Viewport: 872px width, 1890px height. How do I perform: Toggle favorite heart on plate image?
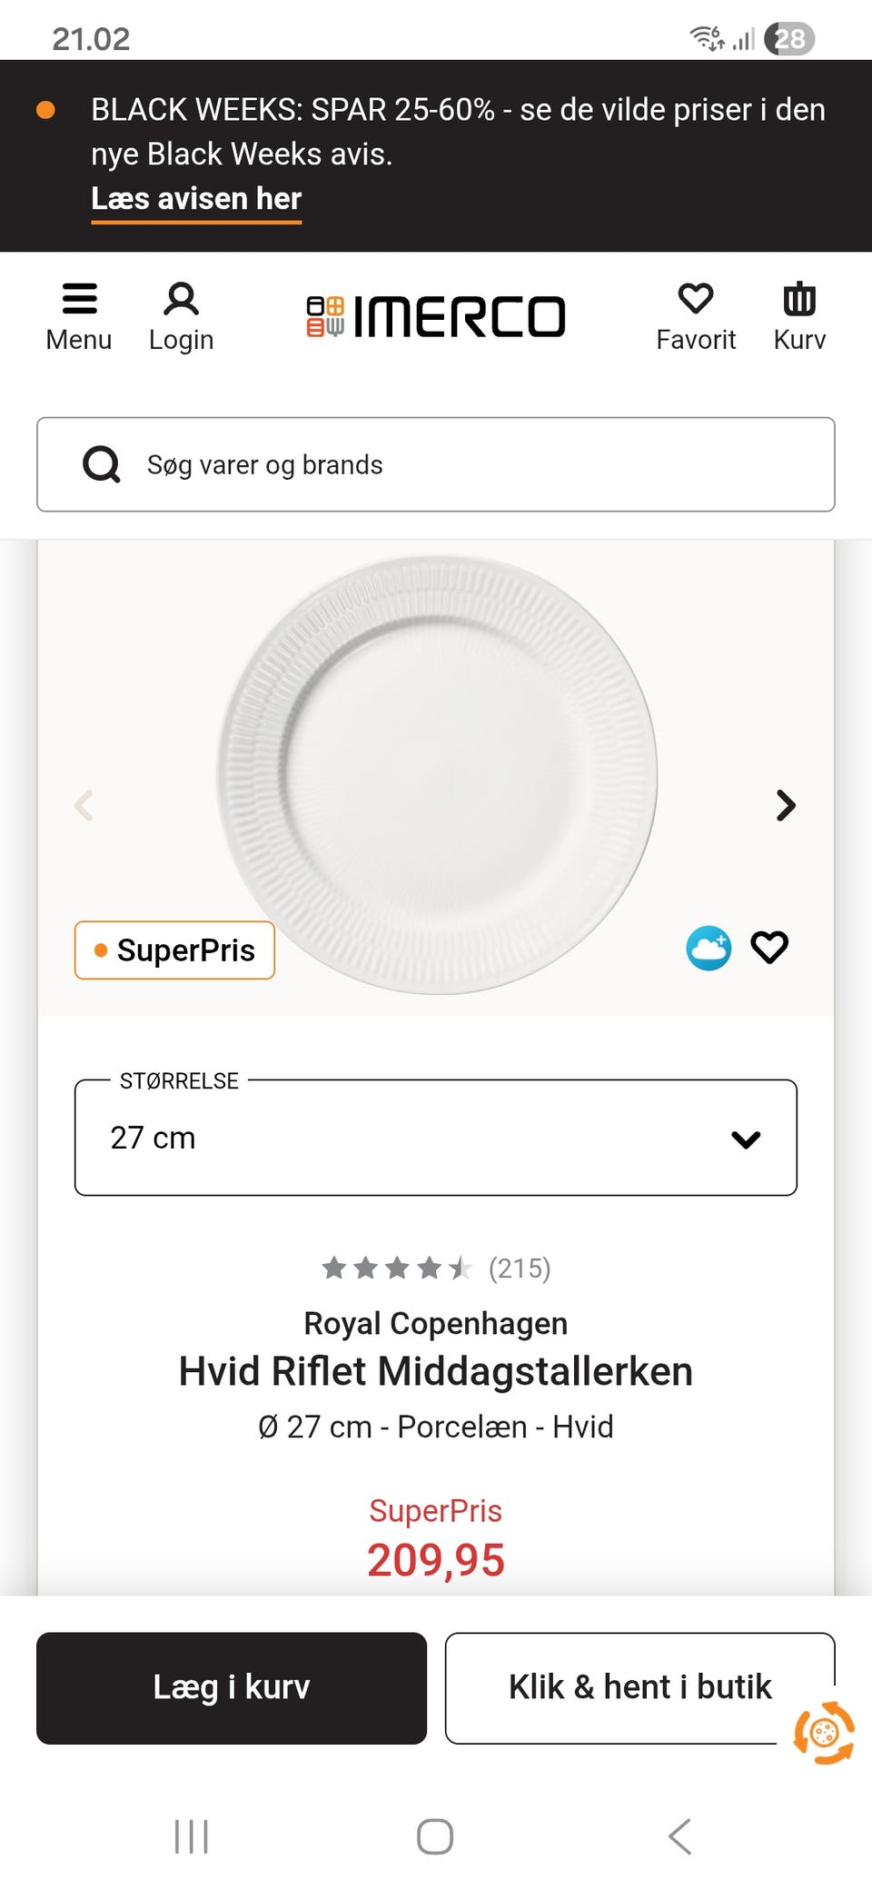769,948
